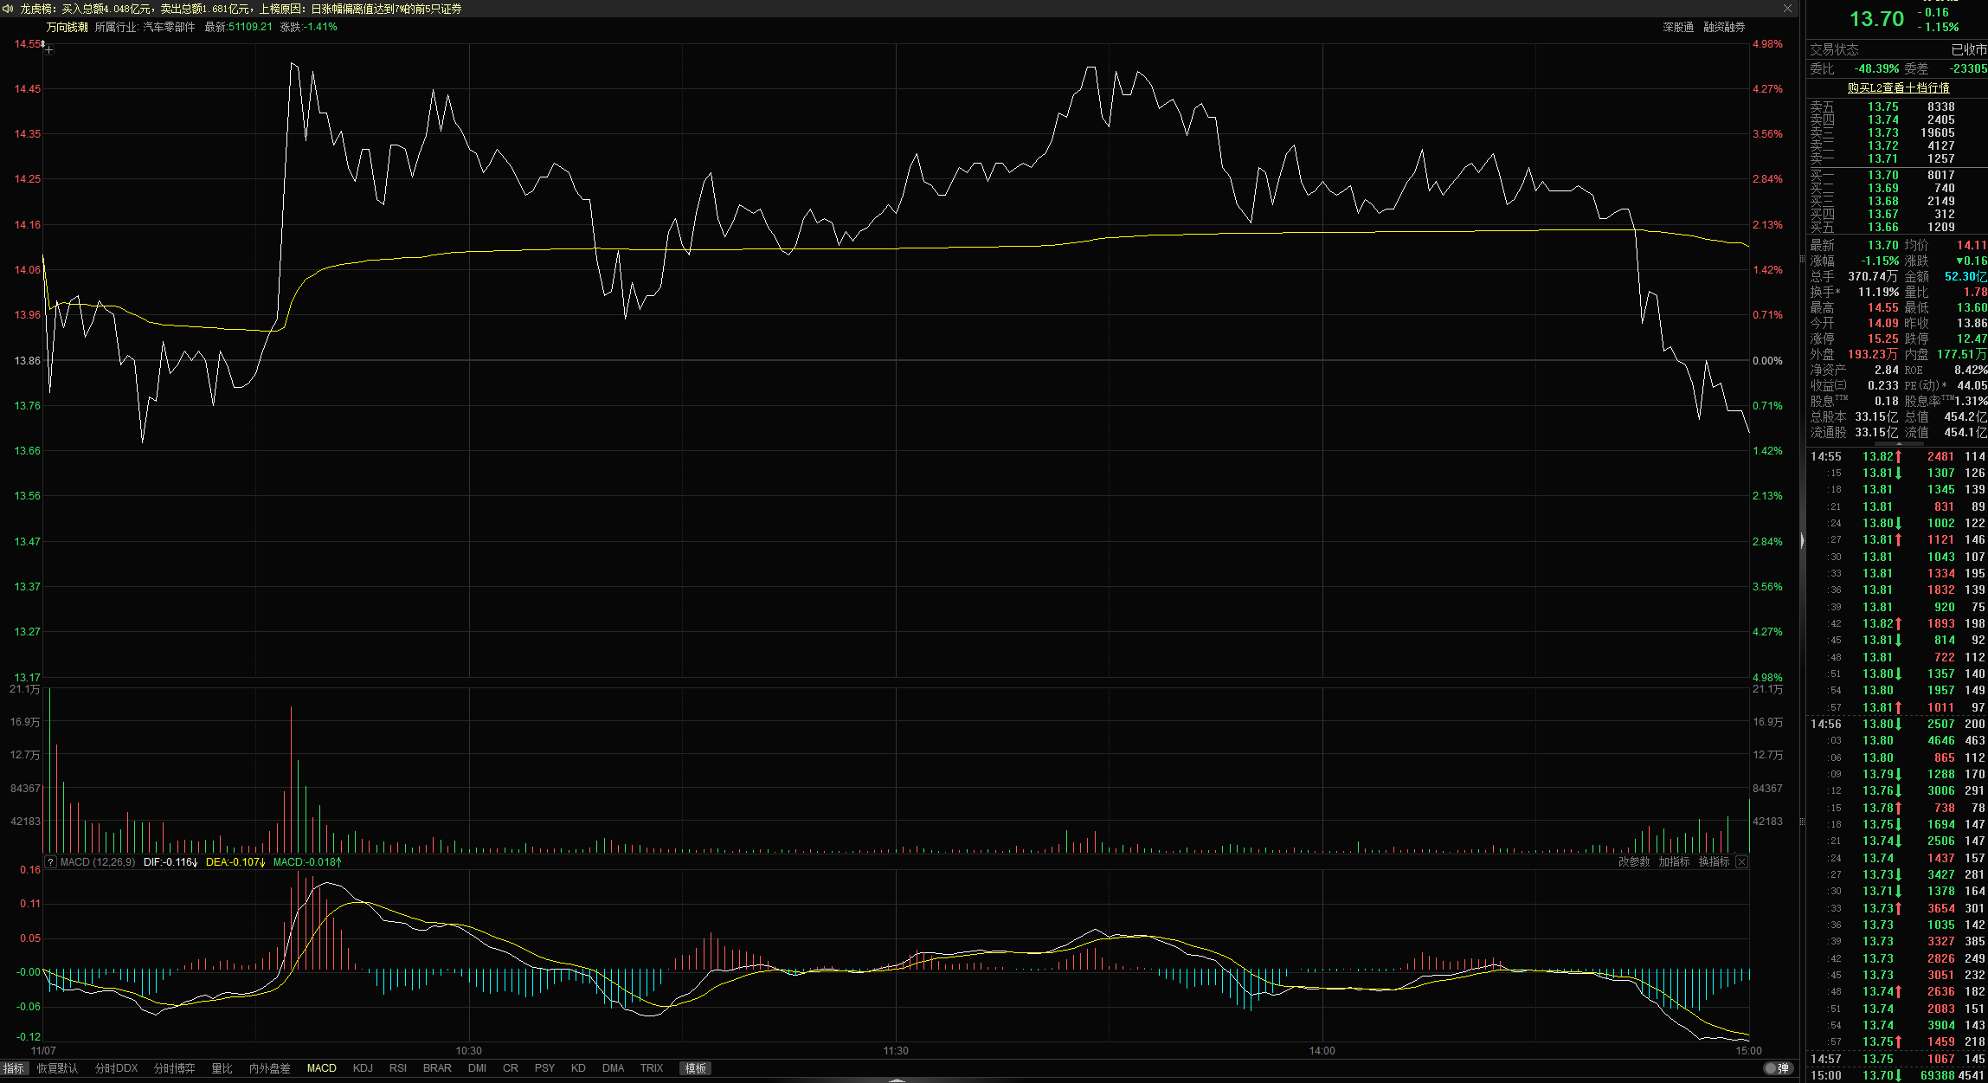Image resolution: width=1988 pixels, height=1083 pixels.
Task: Click the 融资融券 tag label
Action: [1724, 28]
